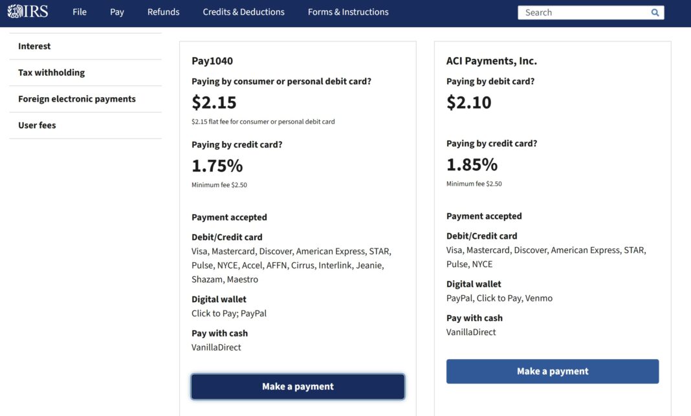Viewport: 691px width, 416px height.
Task: Click Make a payment under ACI Payments
Action: coord(552,371)
